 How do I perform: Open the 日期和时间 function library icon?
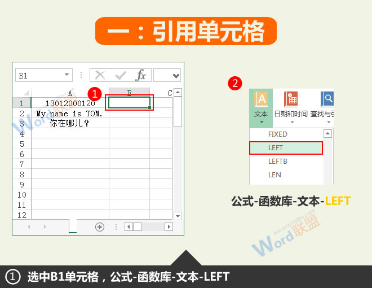(291, 99)
